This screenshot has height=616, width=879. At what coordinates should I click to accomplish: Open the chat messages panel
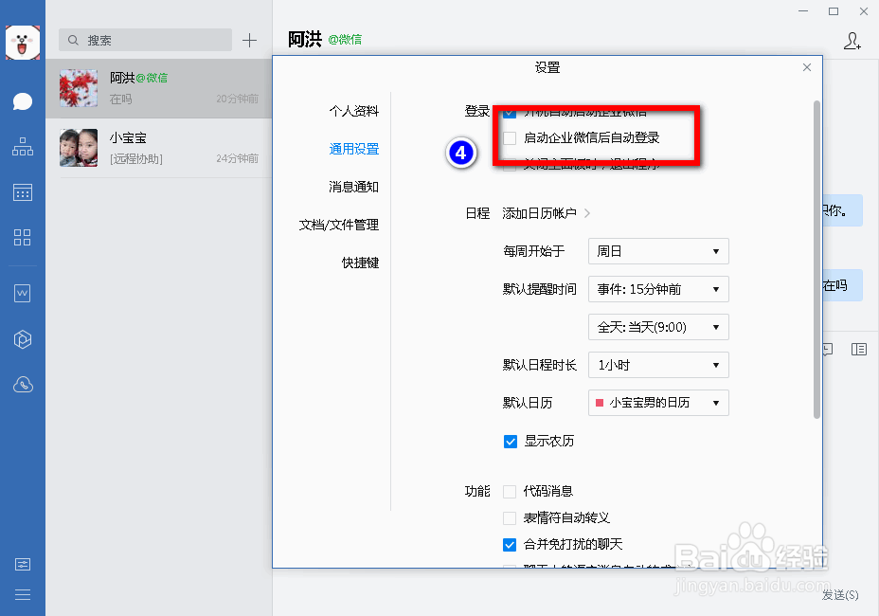[22, 100]
